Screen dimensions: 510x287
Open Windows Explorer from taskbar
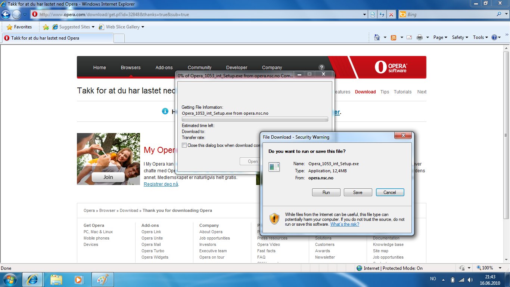coord(56,280)
